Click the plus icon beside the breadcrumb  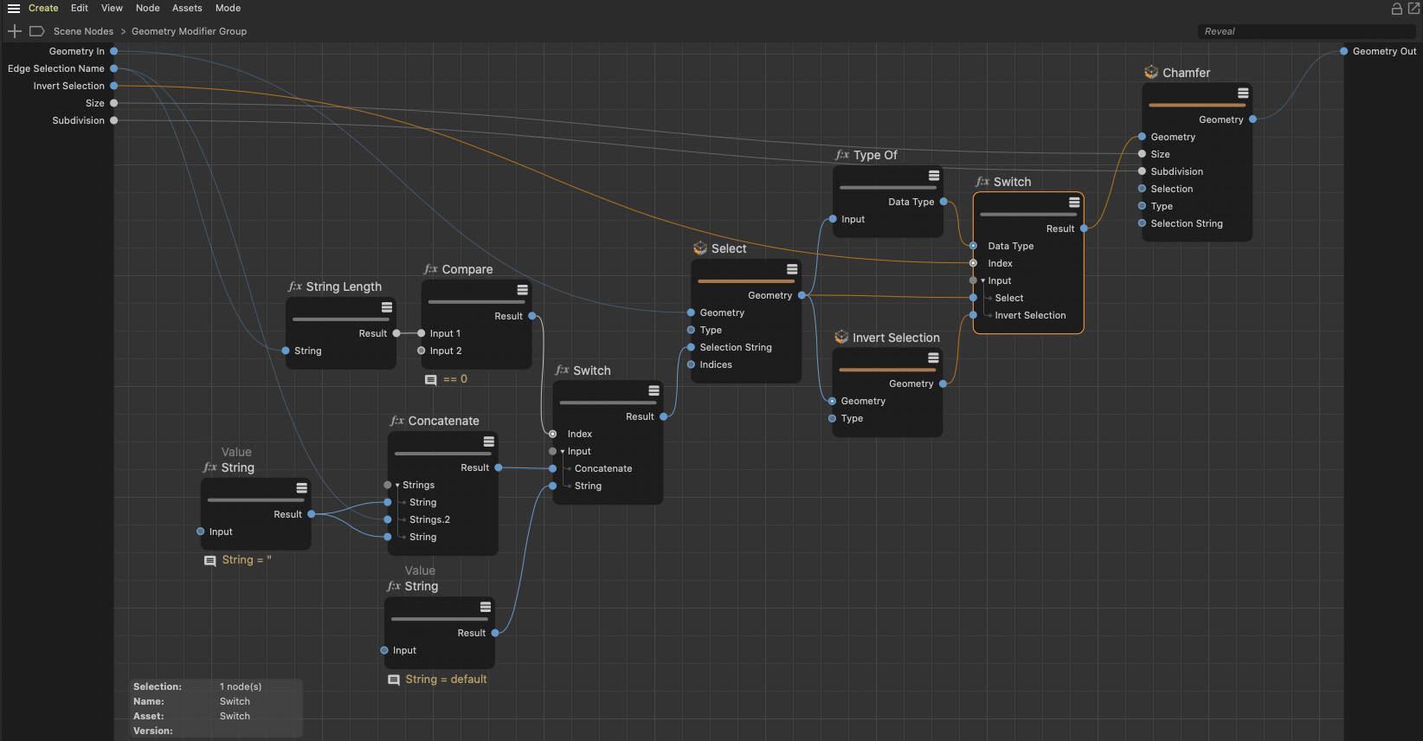click(x=15, y=31)
